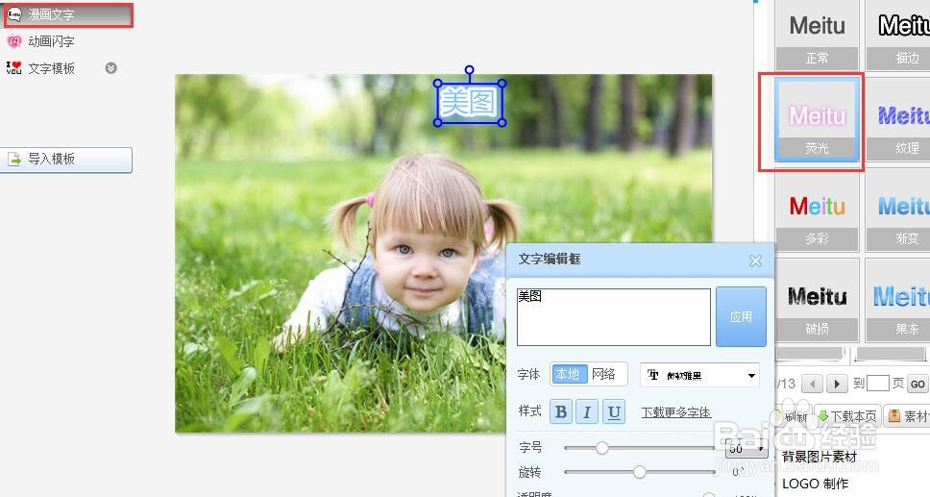Click the GO page jump button

tap(918, 384)
